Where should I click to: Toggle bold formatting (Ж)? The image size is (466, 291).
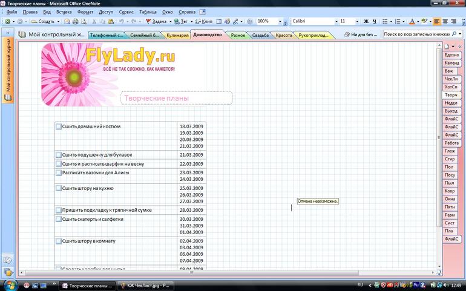(x=367, y=21)
